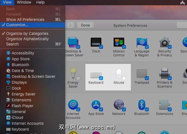Uncheck App Store pane checkbox
Screen dimensions: 187x134
(101, 109)
